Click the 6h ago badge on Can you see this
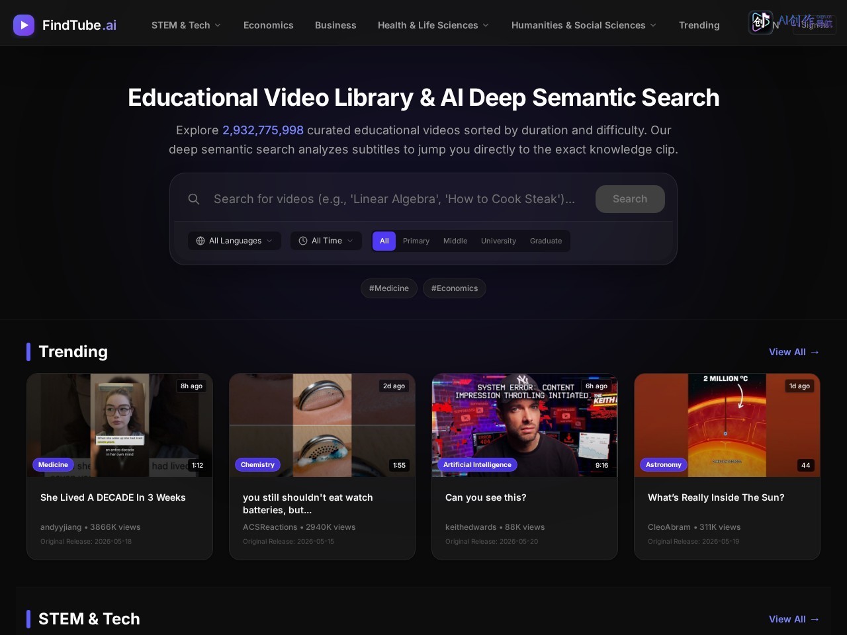The image size is (847, 635). coord(596,386)
